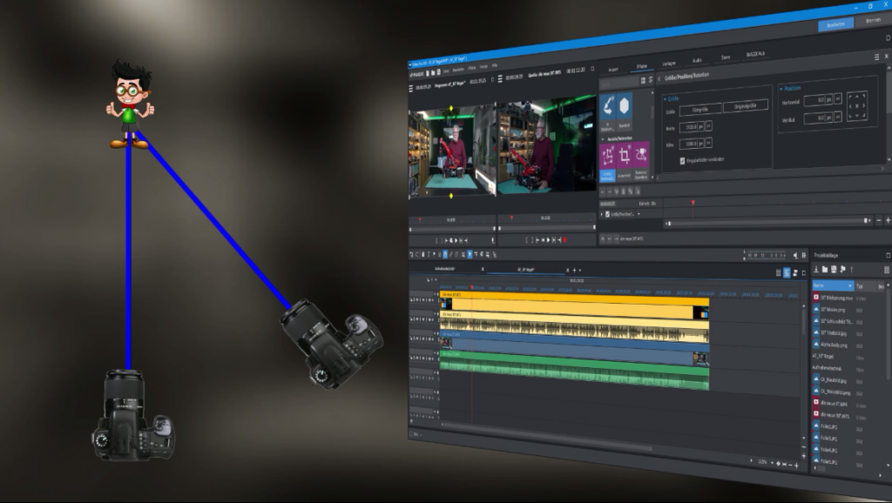Image resolution: width=892 pixels, height=503 pixels.
Task: Go back with the arrow beside Größe/Position/Rotation
Action: [659, 78]
